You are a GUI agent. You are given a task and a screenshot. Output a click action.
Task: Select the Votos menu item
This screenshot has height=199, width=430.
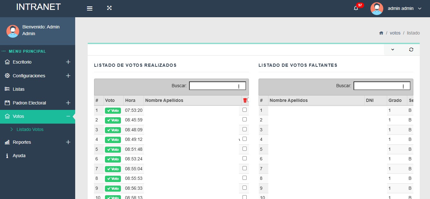(37, 116)
